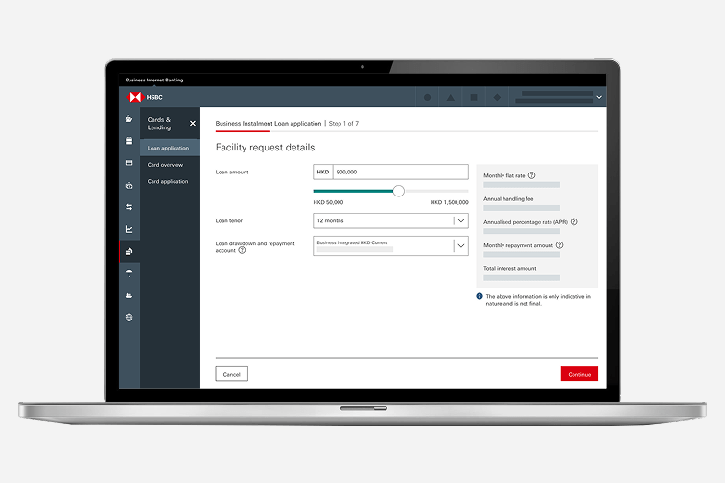Click the Loan tenor field label
Viewport: 725px width, 483px height.
229,221
